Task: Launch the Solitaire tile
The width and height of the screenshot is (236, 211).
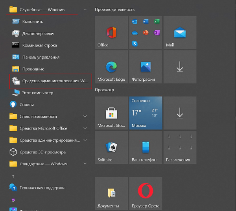Action: pyautogui.click(x=111, y=147)
